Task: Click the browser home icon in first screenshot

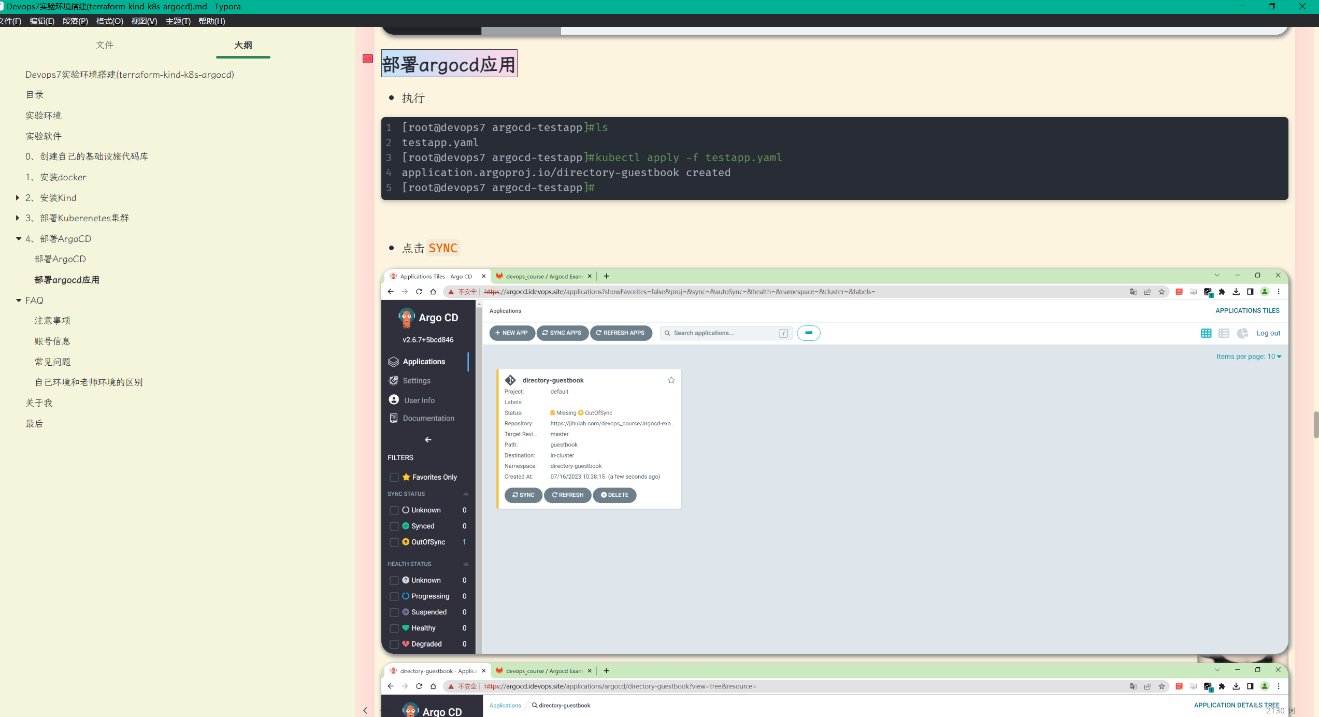Action: pos(433,292)
